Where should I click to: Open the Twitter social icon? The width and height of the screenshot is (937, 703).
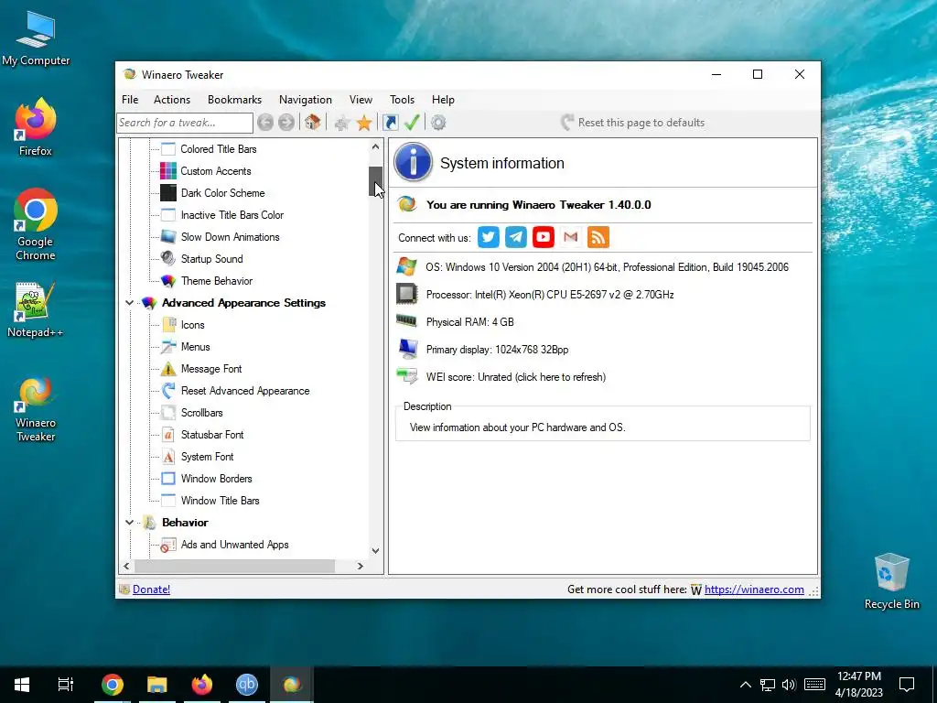coord(489,237)
